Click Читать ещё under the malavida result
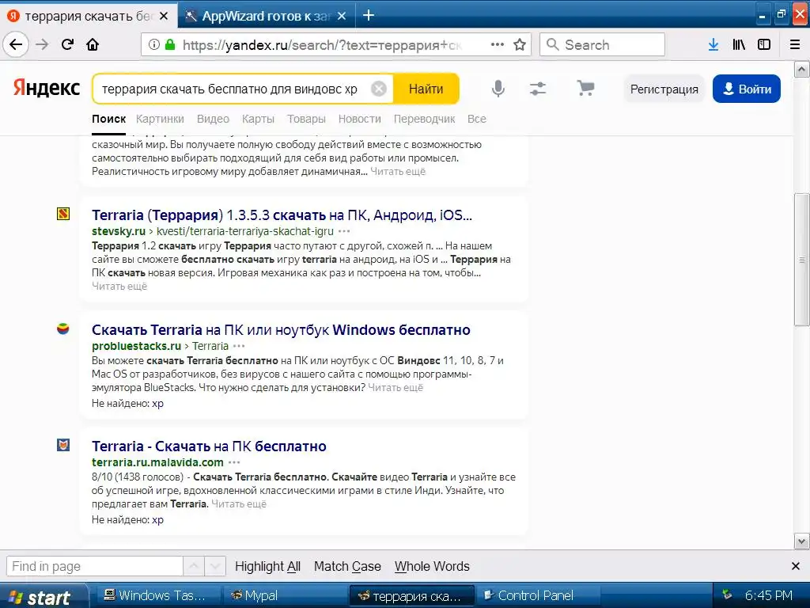 click(x=239, y=503)
